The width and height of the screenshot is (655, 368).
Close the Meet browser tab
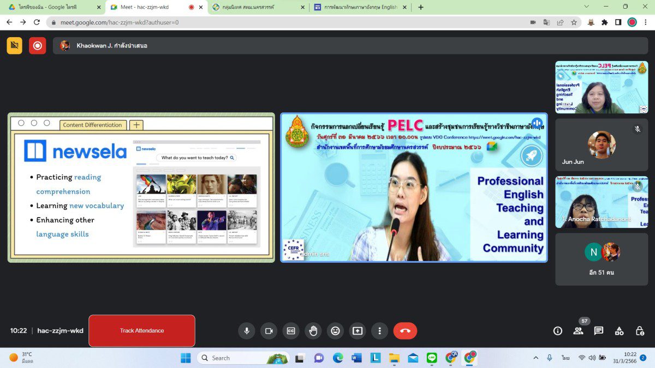pos(200,7)
